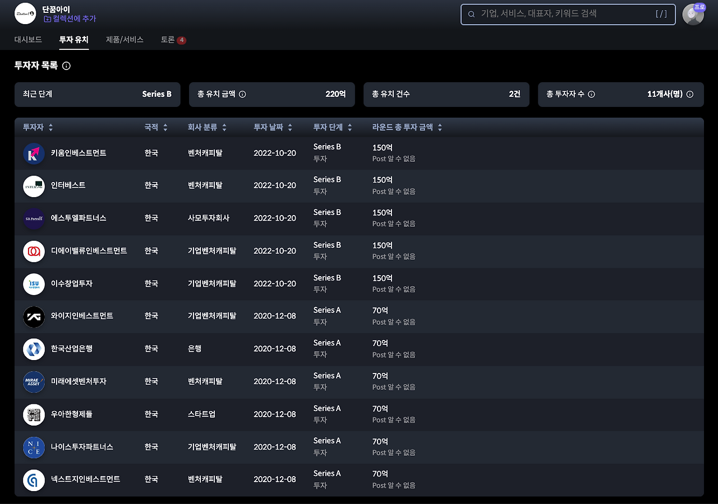The image size is (718, 504).
Task: Click 2020-12-08 date in 미래에셋벤처투자 row
Action: point(275,381)
